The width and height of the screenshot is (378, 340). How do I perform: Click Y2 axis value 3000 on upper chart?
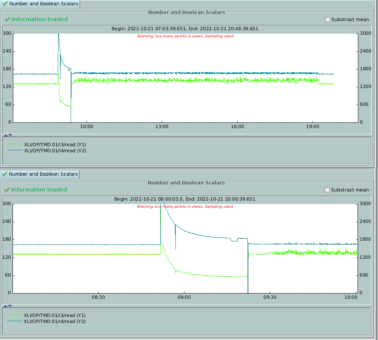366,33
